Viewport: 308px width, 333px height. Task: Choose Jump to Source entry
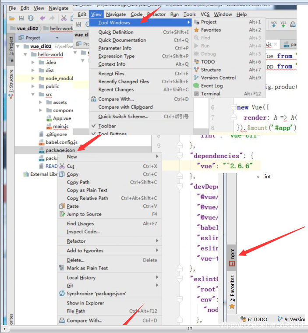coord(110,214)
